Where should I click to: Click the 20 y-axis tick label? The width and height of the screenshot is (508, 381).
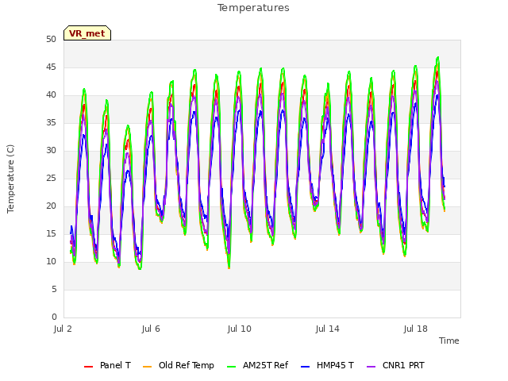(51, 206)
